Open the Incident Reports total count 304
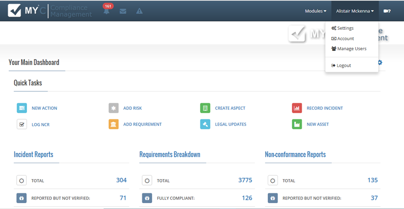 tap(121, 180)
